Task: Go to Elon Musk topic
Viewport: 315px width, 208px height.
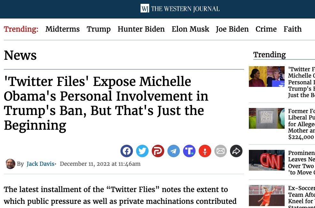Action: (190, 29)
